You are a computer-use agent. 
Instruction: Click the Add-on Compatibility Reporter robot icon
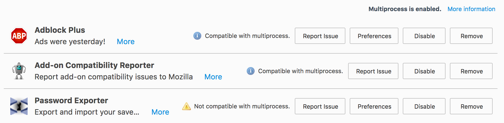coord(19,71)
